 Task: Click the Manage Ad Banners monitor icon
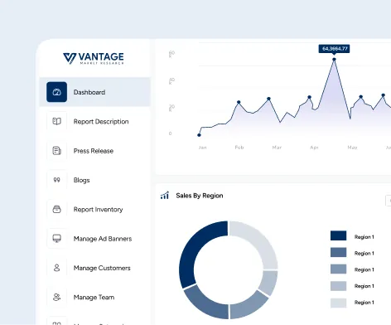[56, 239]
